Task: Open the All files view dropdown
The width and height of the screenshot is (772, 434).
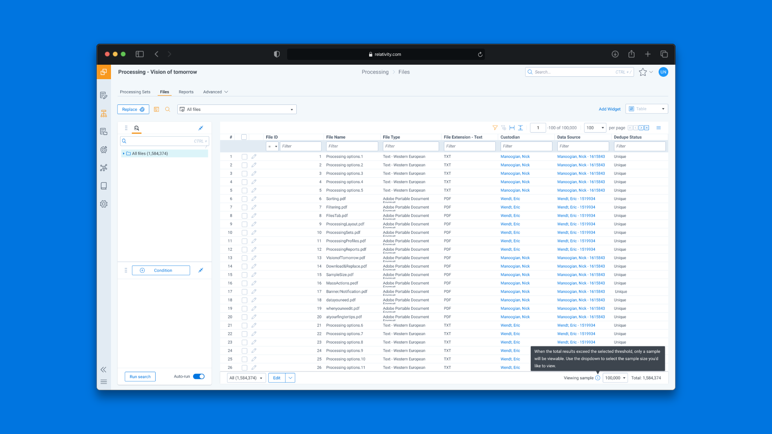Action: [237, 109]
